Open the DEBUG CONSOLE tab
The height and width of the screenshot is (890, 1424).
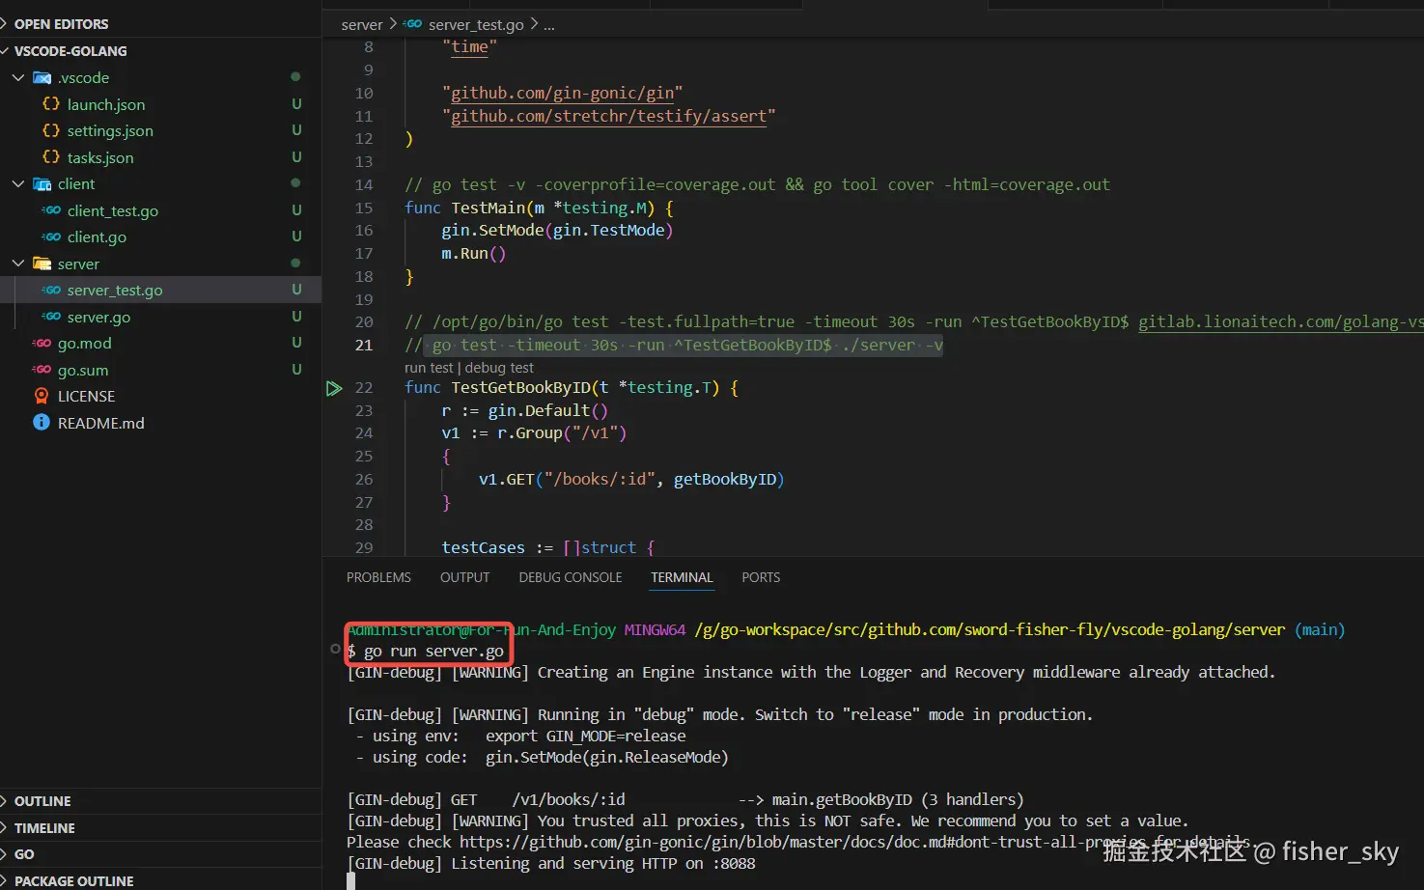(570, 577)
